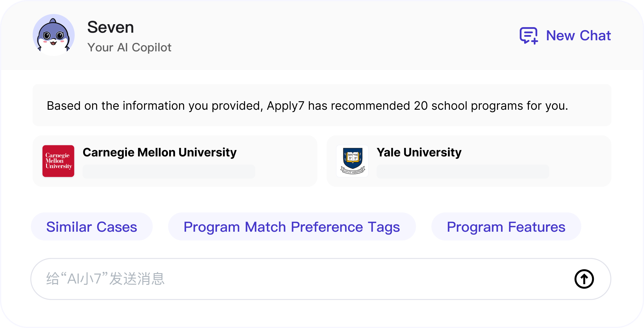
Task: Click the "Your AI Copilot" subtitle
Action: pyautogui.click(x=129, y=47)
